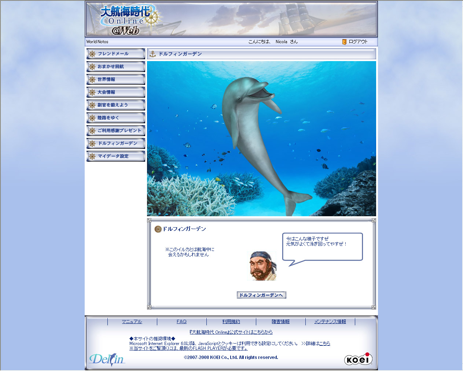Open the フレンドメール menu item
463x371 pixels.
[116, 54]
